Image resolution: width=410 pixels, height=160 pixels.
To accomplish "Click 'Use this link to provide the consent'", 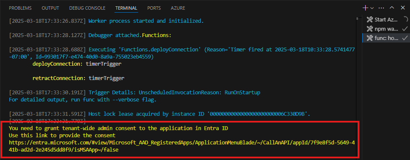I will 62,136.
